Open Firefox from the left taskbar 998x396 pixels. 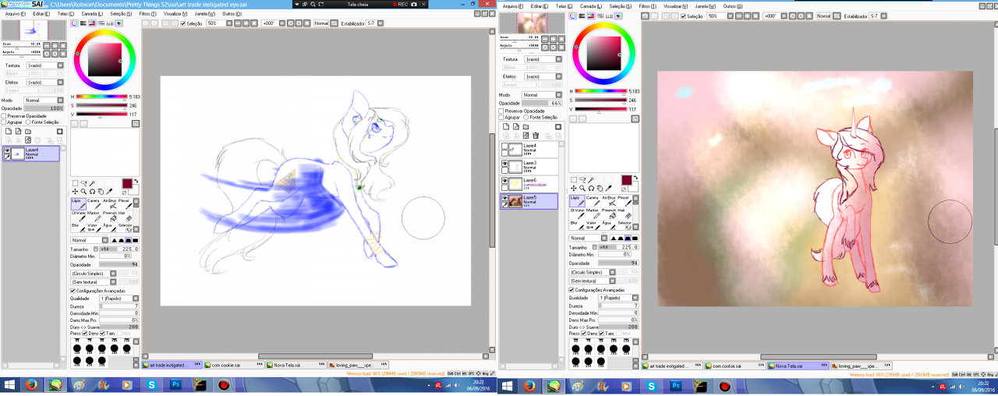click(x=30, y=386)
